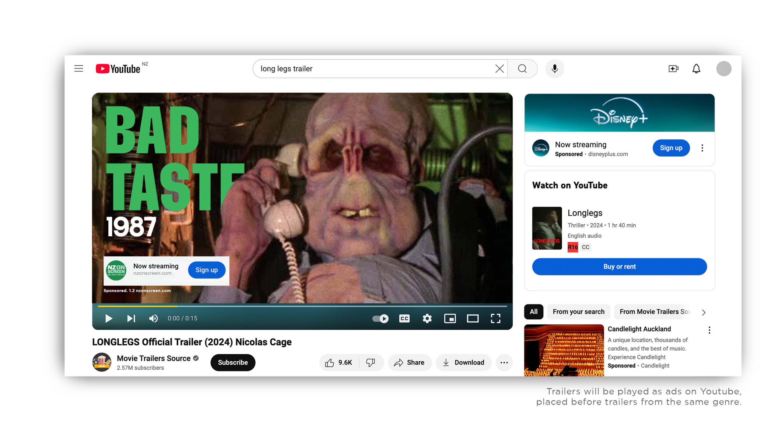Seek on the video progress bar
The height and width of the screenshot is (428, 761).
pos(302,306)
